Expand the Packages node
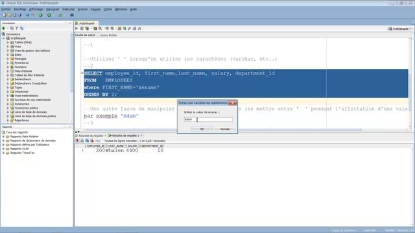Viewport: 415px width, 233px height. pyautogui.click(x=8, y=59)
